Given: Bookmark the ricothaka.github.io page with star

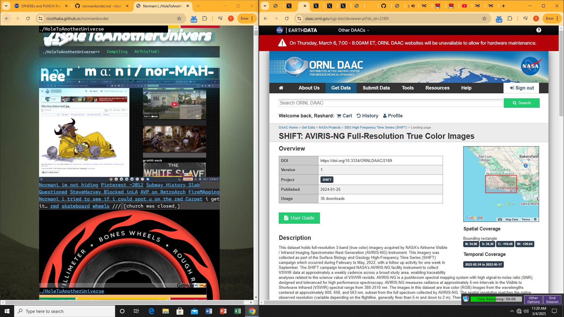Looking at the screenshot, I should point(179,18).
